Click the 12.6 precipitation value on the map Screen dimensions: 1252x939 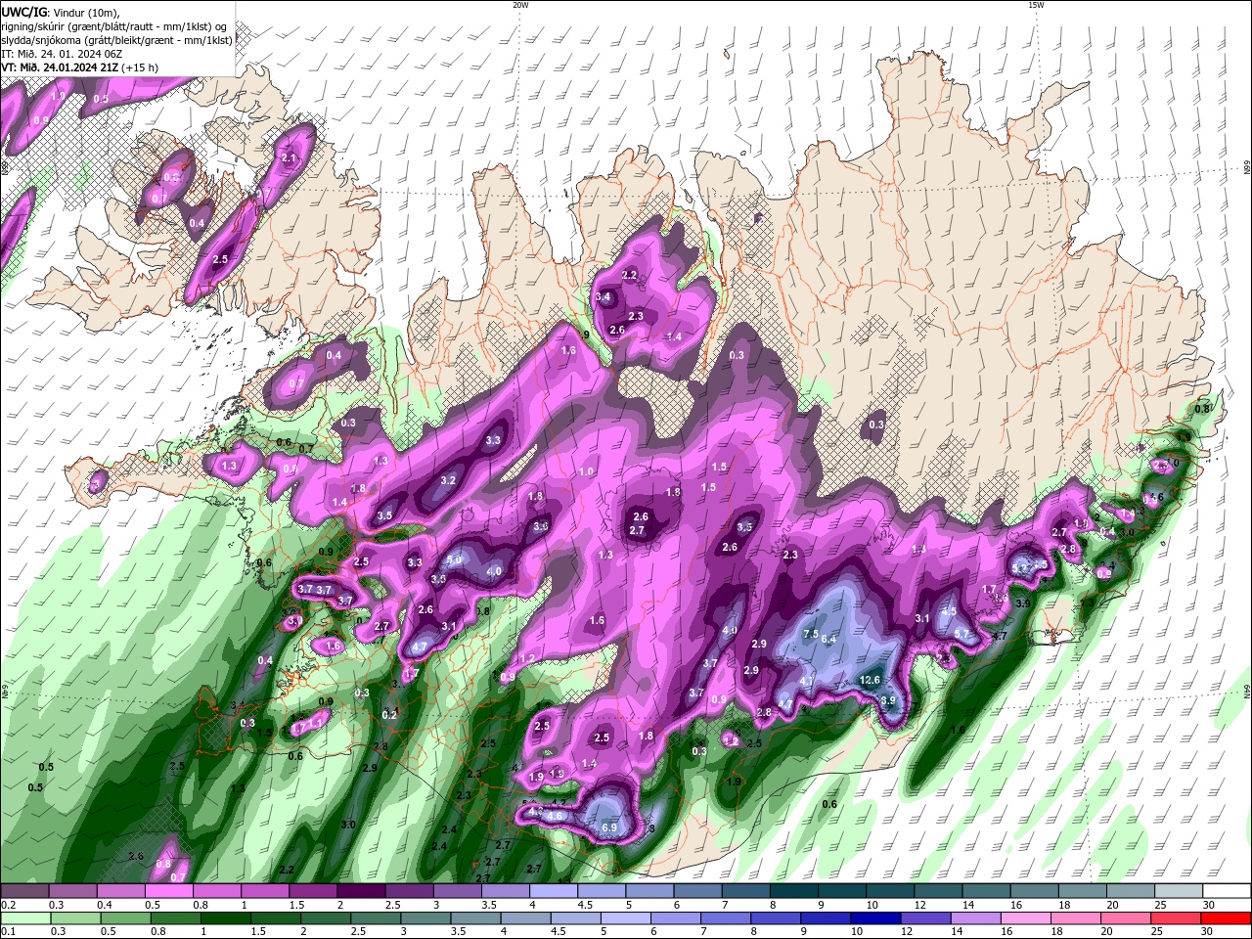(870, 681)
